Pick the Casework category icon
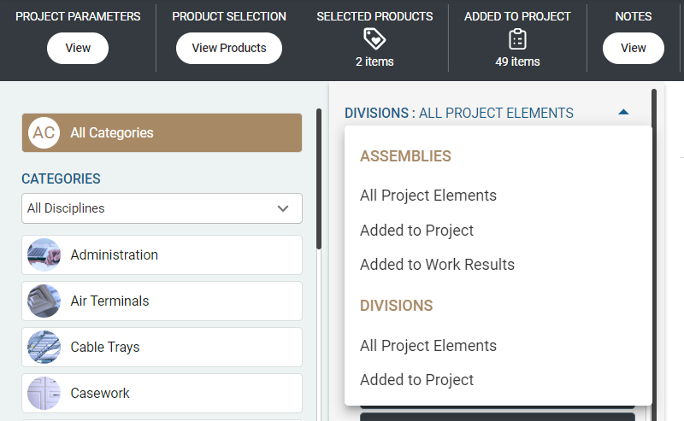 [44, 394]
